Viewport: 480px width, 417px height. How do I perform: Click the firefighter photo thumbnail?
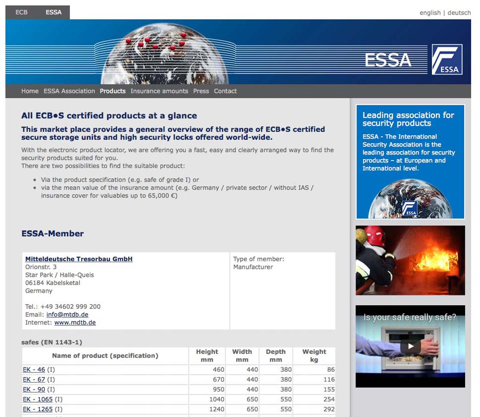click(410, 260)
